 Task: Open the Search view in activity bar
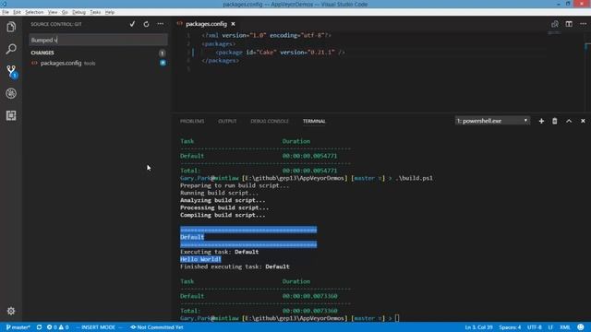point(11,49)
